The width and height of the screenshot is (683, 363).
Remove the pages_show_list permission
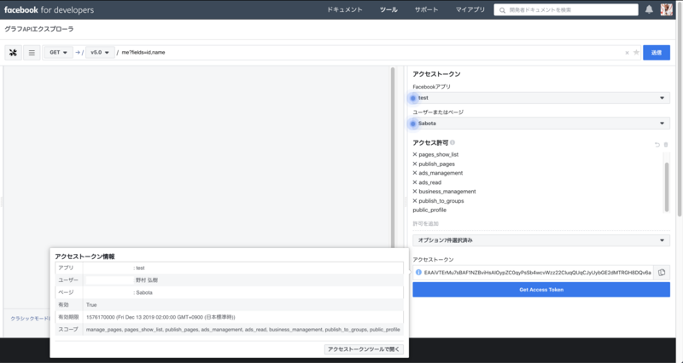click(x=415, y=154)
